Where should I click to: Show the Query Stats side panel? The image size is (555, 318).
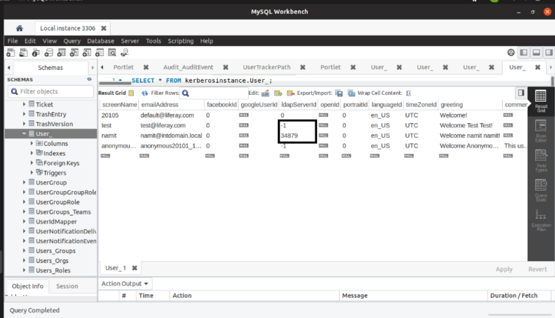(541, 191)
